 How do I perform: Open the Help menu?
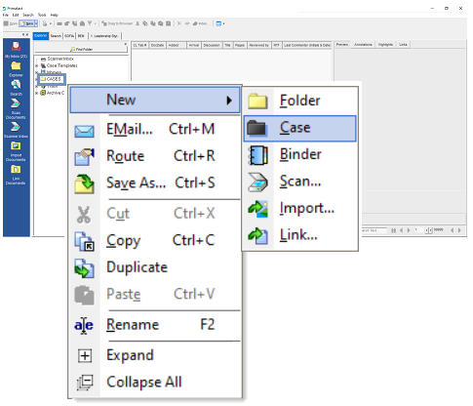coord(55,15)
